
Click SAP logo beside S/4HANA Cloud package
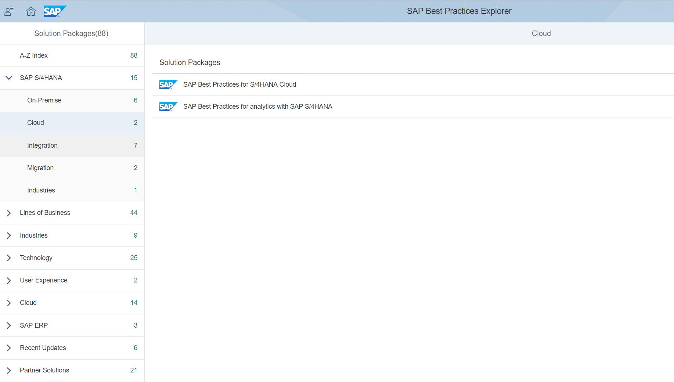tap(168, 84)
